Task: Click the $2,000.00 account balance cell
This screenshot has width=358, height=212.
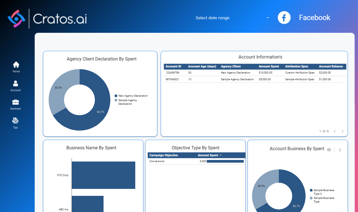Action: pyautogui.click(x=325, y=73)
